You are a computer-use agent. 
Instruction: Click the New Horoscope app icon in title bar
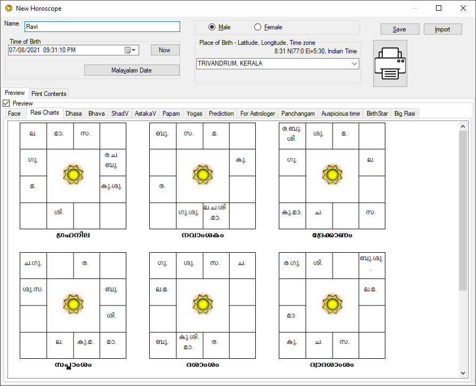pos(9,8)
